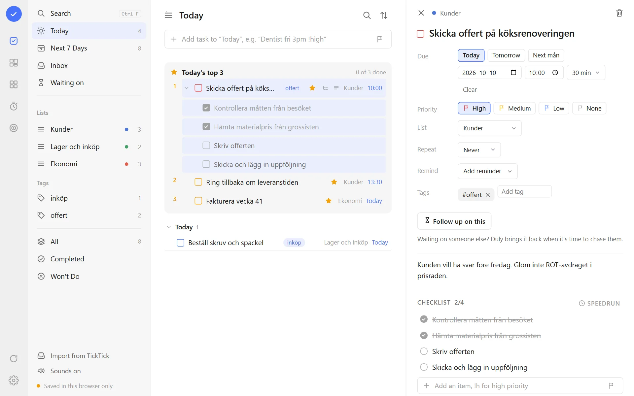Uncheck Kontrollera måtten från besöket subtask in list
Screen dimensions: 634x396
(206, 108)
